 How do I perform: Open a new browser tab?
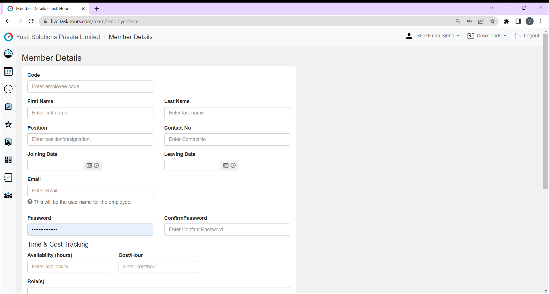tap(97, 9)
